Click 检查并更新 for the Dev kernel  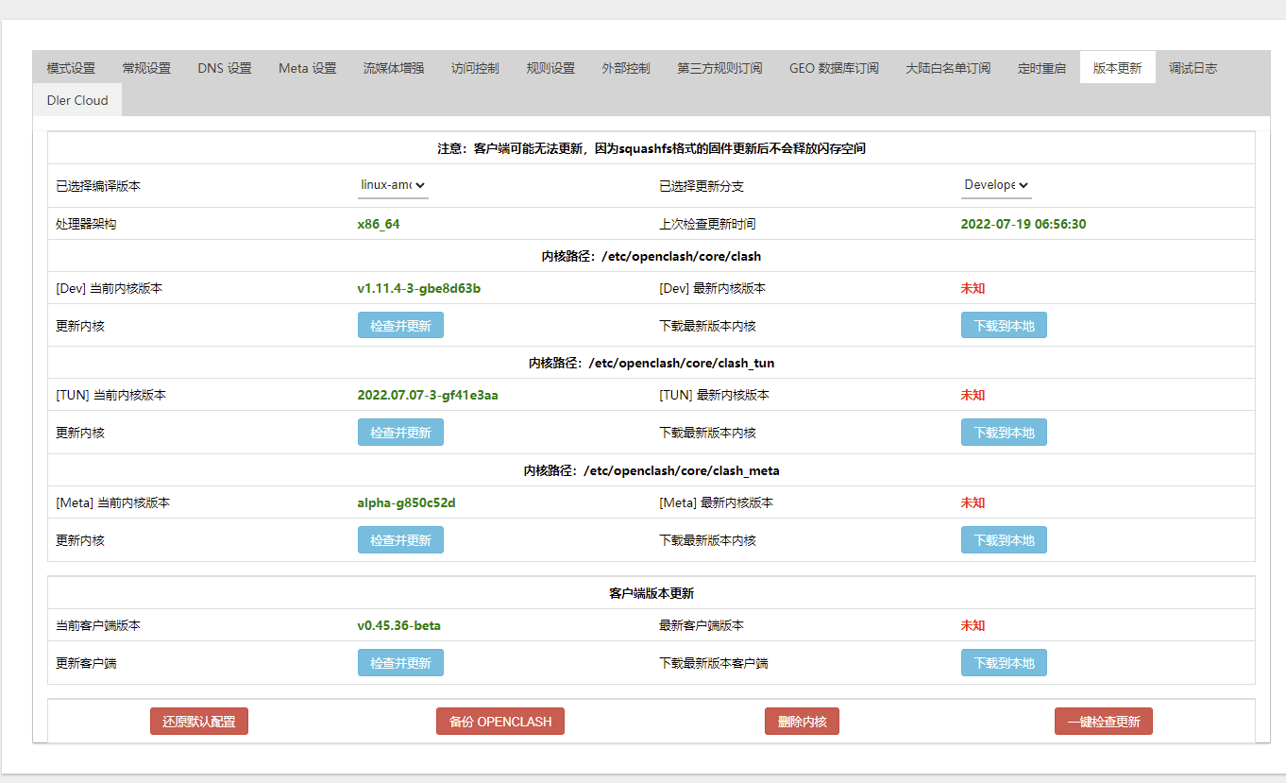[400, 324]
